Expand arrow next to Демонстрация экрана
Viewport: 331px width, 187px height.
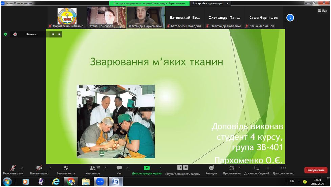click(x=161, y=168)
